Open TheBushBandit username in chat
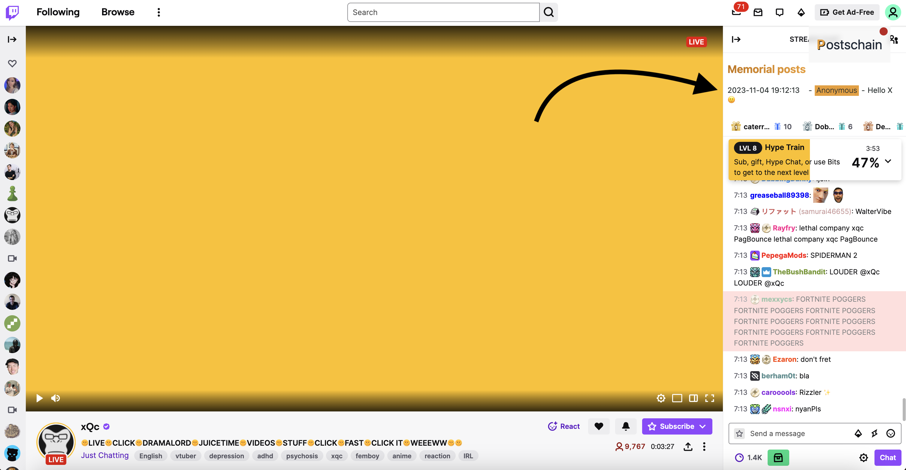Viewport: 906px width, 470px height. [799, 272]
